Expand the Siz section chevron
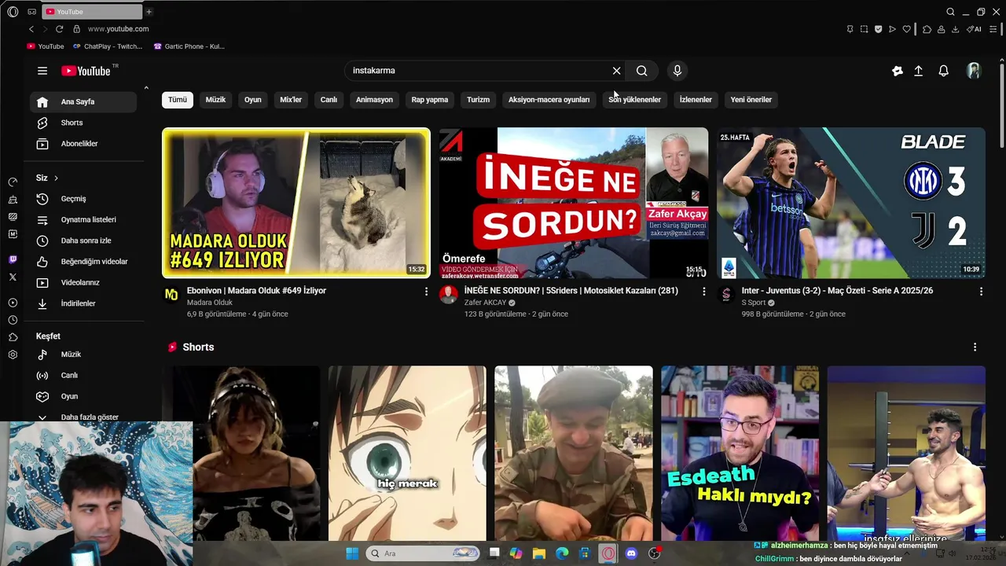Viewport: 1006px width, 566px height. (x=56, y=178)
